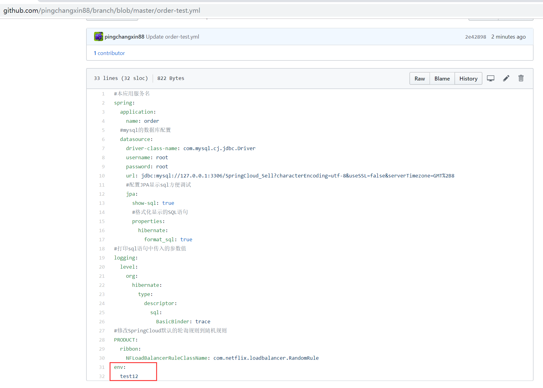543x388 pixels.
Task: Click line number 6 next to datasource
Action: (103, 139)
